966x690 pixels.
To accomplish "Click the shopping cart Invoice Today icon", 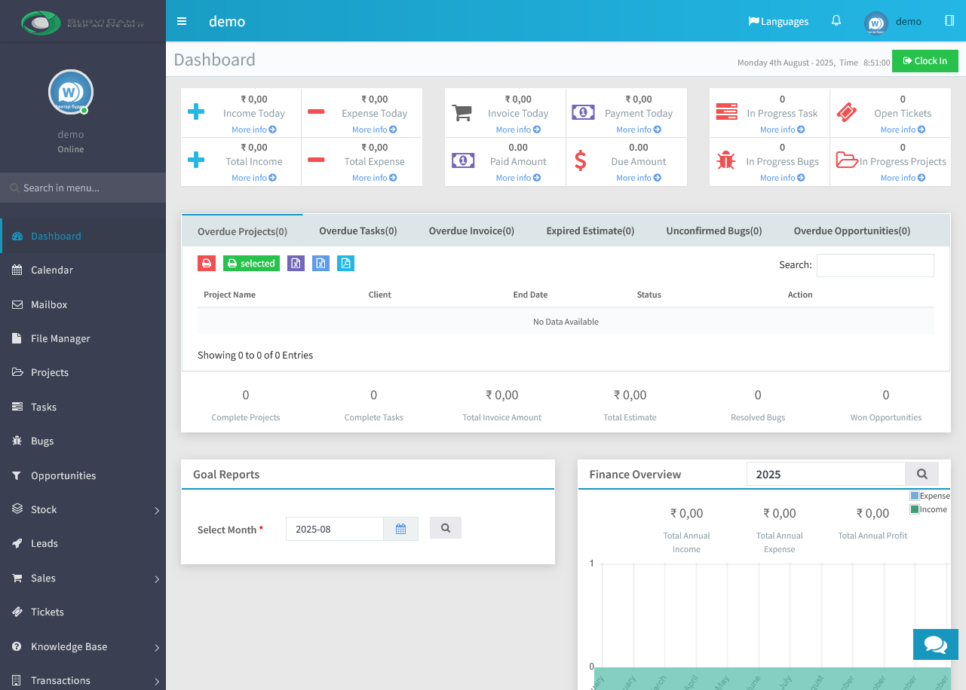I will coord(462,111).
